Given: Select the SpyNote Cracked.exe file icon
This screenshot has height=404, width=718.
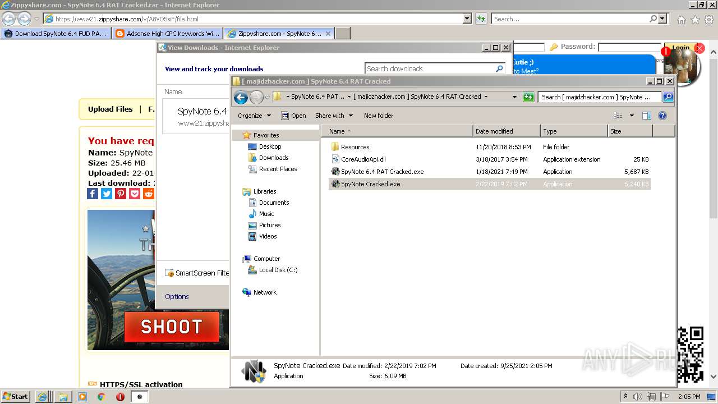Looking at the screenshot, I should click(335, 184).
